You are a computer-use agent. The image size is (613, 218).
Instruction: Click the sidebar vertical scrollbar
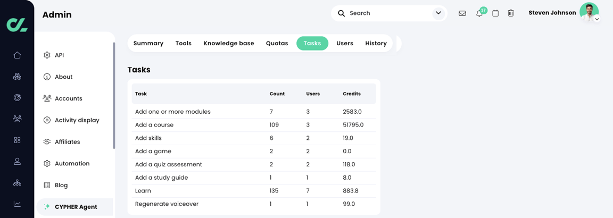114,96
